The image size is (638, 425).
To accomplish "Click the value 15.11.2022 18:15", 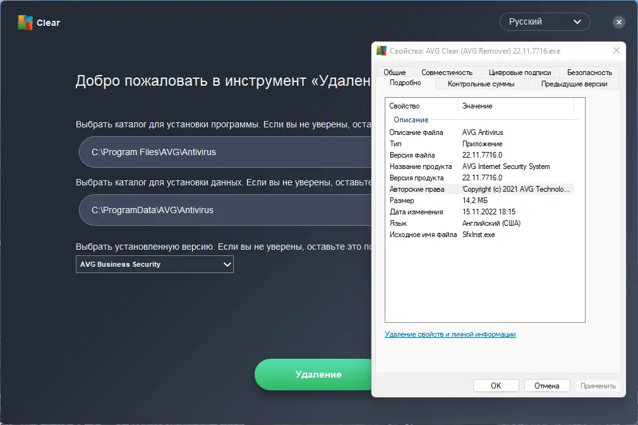I will click(489, 212).
